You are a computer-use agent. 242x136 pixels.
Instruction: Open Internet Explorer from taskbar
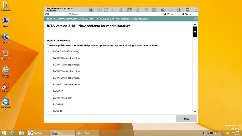(x=12, y=133)
